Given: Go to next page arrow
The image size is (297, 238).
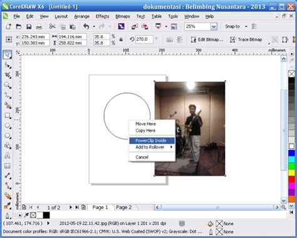Looking at the screenshot, I should pos(71,207).
